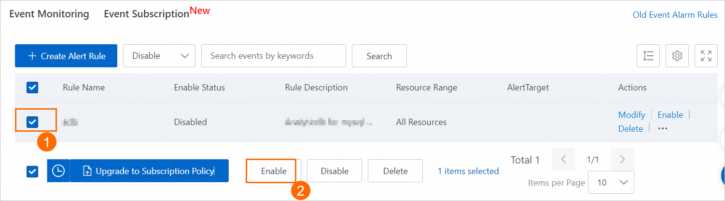Click the Create Alert Rule button
Screen dimensions: 725x201
point(67,56)
